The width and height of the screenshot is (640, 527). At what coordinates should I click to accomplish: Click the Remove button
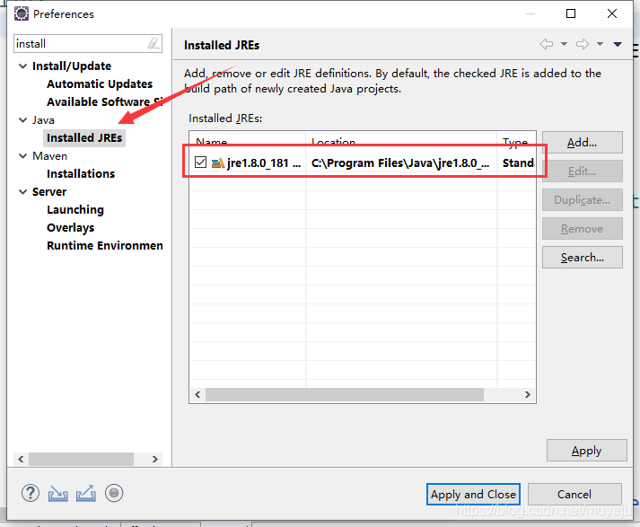tap(582, 229)
